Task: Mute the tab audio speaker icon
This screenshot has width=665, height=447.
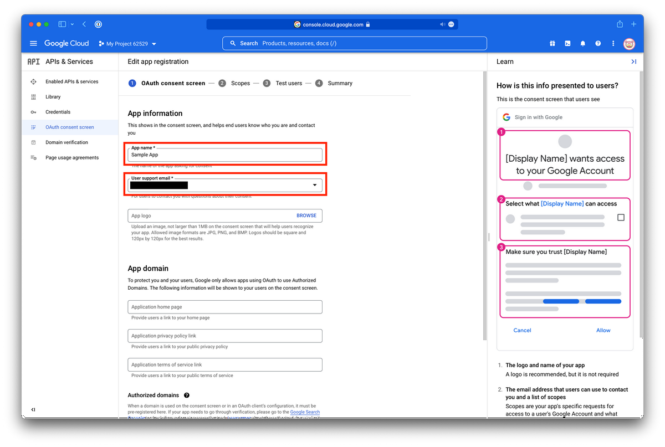Action: pyautogui.click(x=443, y=24)
